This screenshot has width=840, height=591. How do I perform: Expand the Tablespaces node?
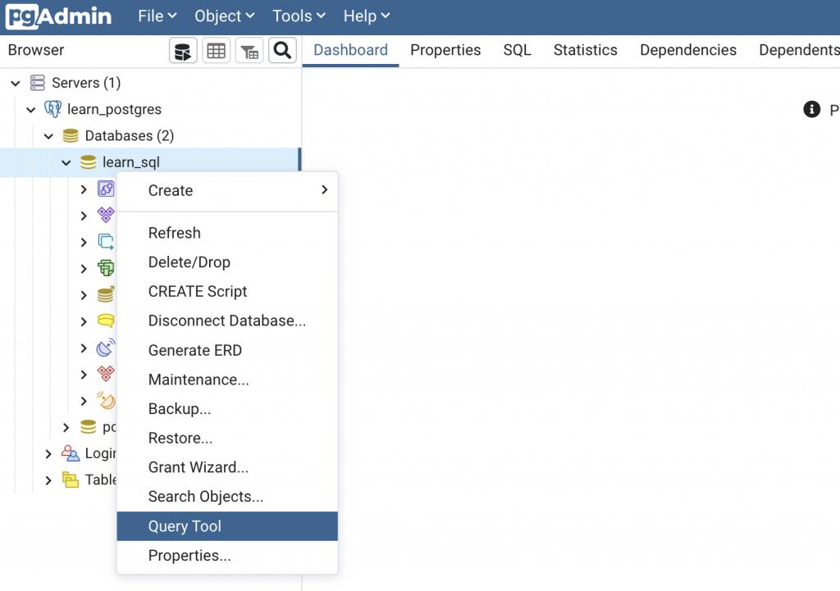coord(48,480)
